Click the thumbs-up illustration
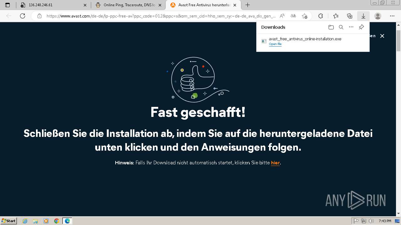 197,80
